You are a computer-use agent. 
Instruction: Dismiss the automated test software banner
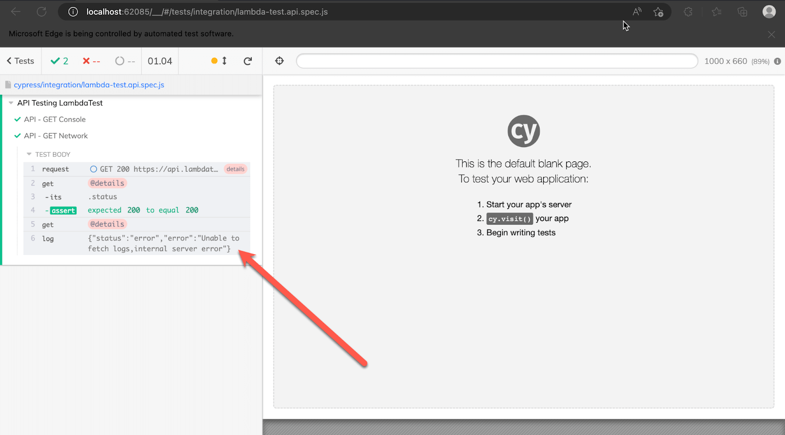[771, 34]
